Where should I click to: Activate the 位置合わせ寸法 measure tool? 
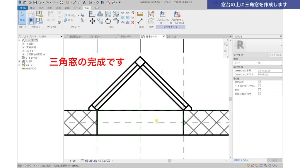(140, 13)
